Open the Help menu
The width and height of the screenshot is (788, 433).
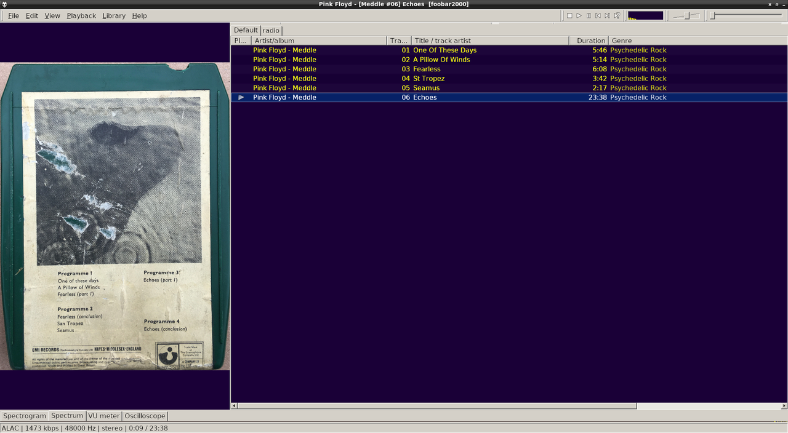coord(139,15)
